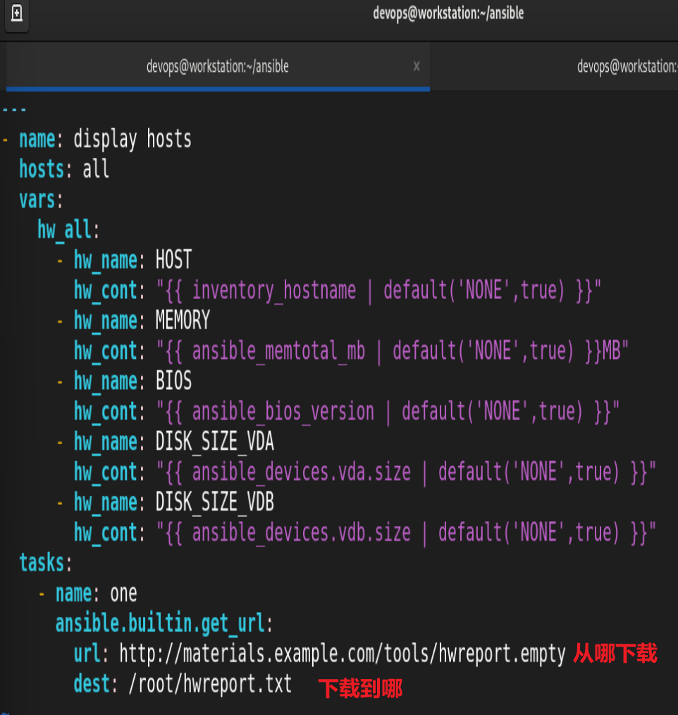Select the active devops@workstation:~/ansible tab

(218, 66)
